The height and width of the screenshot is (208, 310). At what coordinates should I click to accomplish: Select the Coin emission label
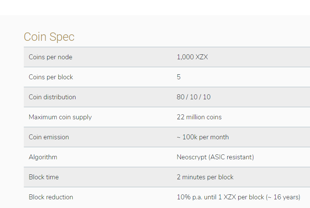click(x=49, y=137)
